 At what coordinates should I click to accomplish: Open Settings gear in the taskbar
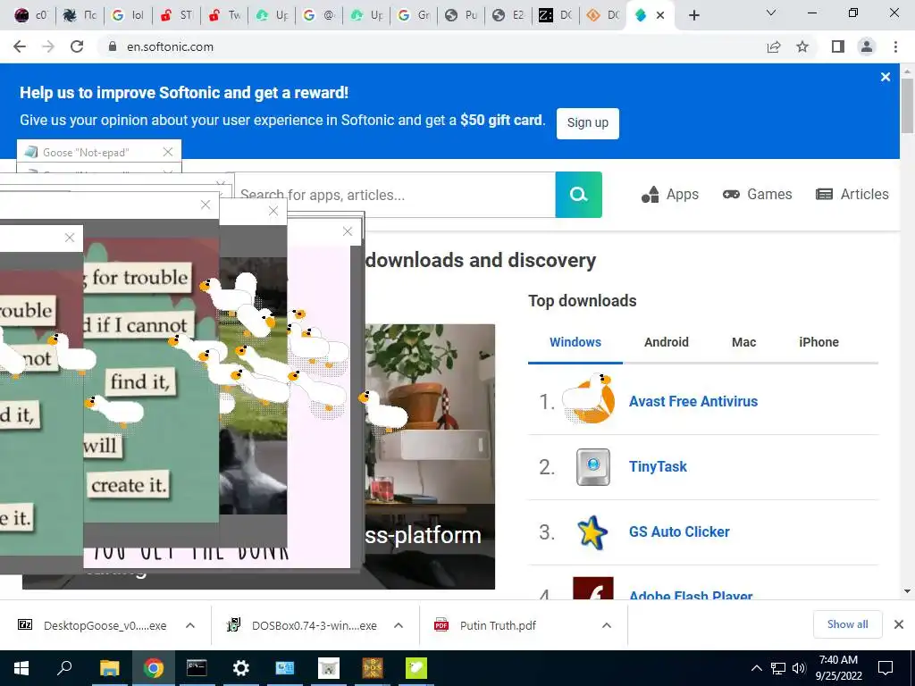[240, 668]
